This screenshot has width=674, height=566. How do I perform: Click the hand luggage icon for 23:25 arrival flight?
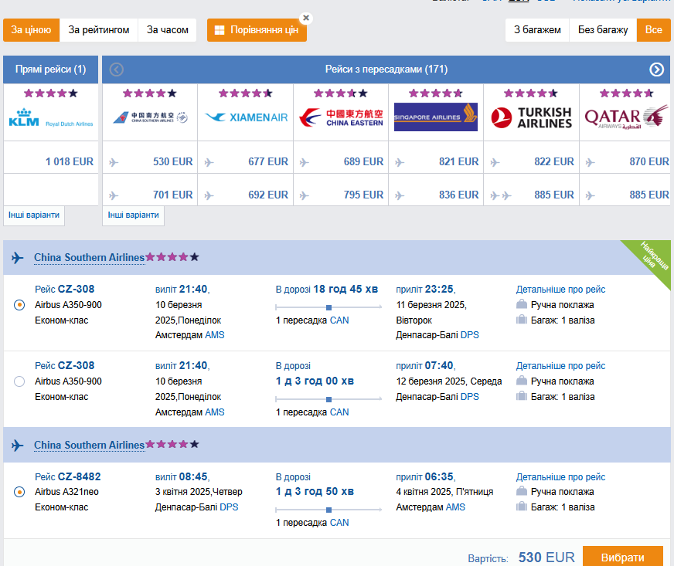pyautogui.click(x=522, y=304)
